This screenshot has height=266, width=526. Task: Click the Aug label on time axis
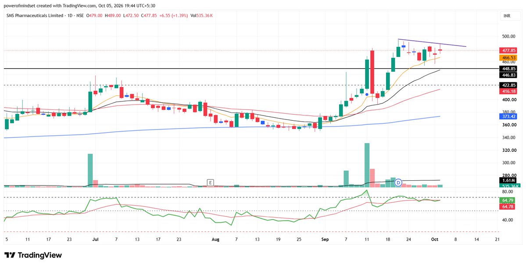216,240
